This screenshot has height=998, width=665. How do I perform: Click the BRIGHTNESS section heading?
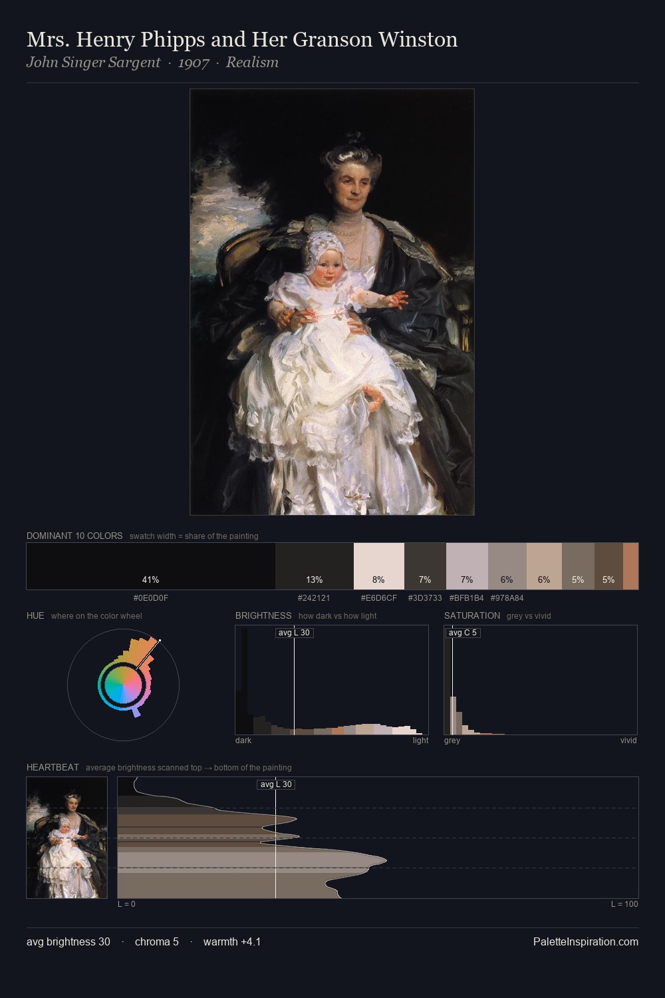point(263,615)
